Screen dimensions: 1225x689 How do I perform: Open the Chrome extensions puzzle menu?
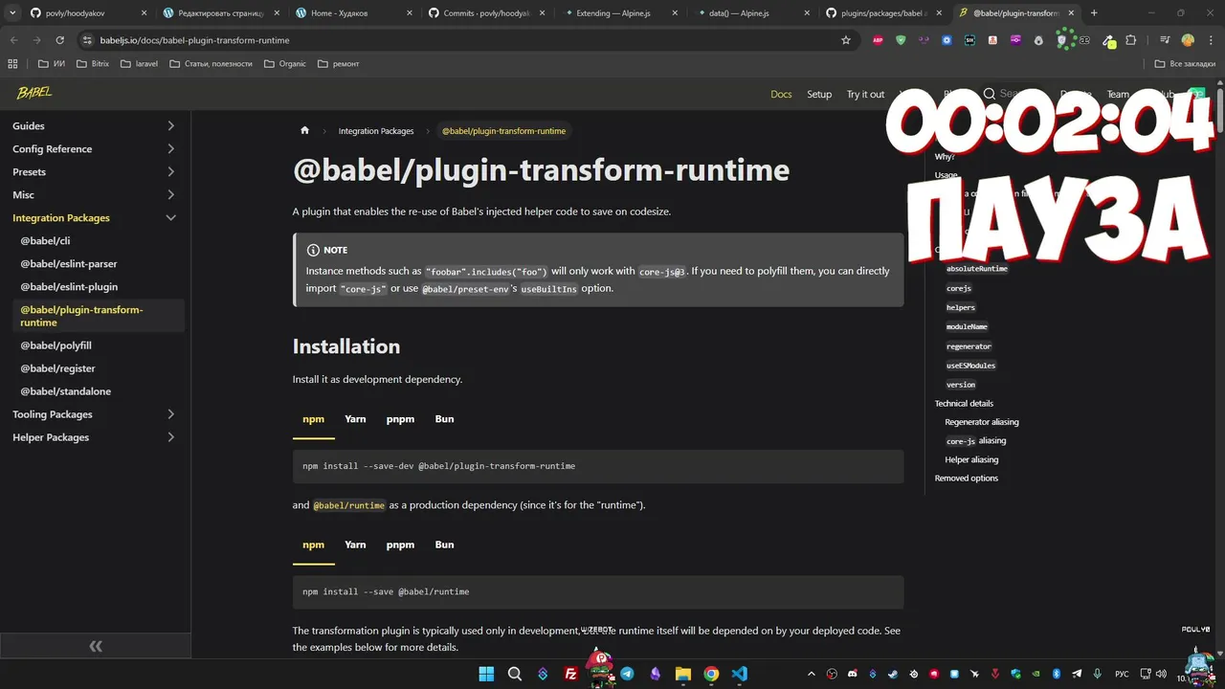(1131, 40)
